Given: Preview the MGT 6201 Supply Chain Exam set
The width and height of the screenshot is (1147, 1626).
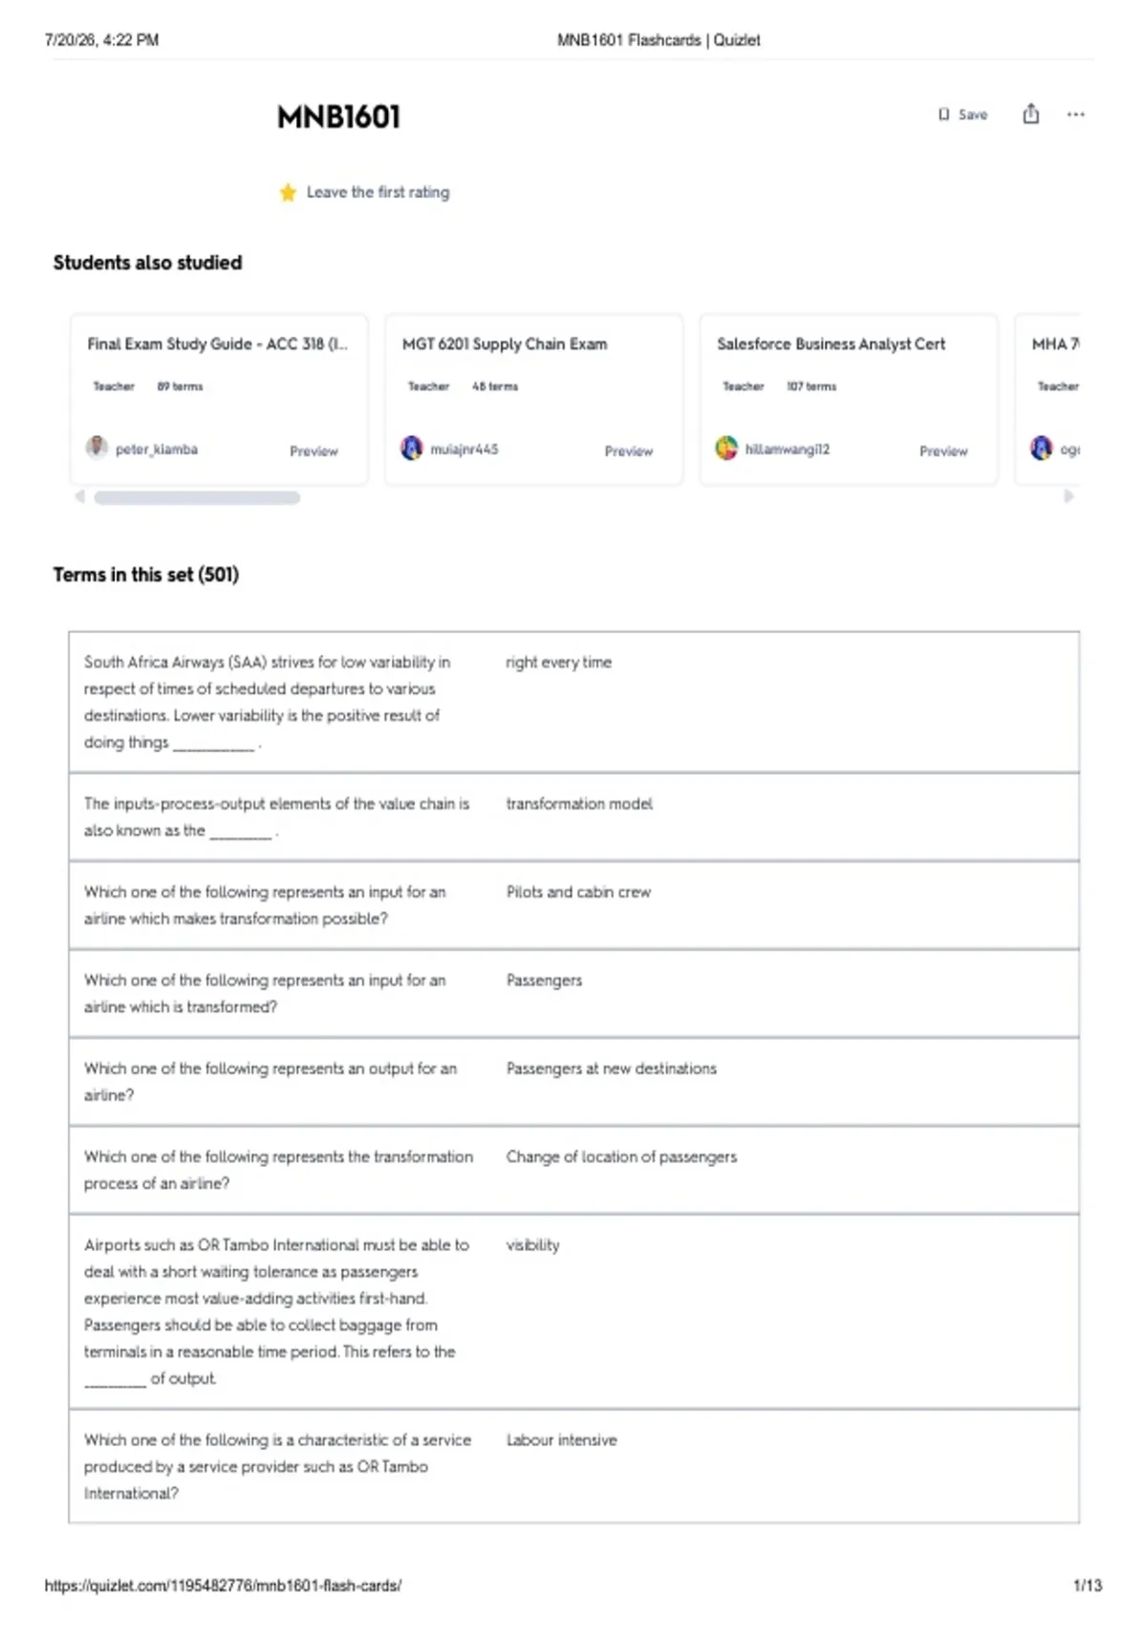Looking at the screenshot, I should (x=629, y=450).
